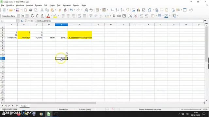Open font color dropdown arrow

point(52,16)
